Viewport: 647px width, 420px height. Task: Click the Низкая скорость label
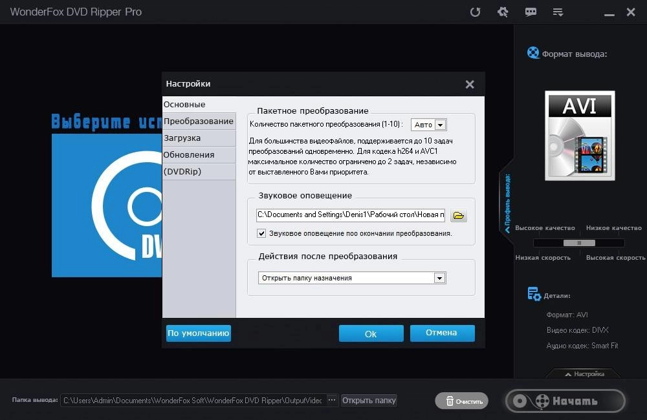pos(543,258)
